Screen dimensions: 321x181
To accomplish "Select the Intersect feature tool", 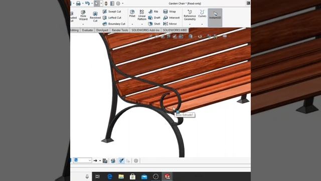I will click(x=172, y=18).
